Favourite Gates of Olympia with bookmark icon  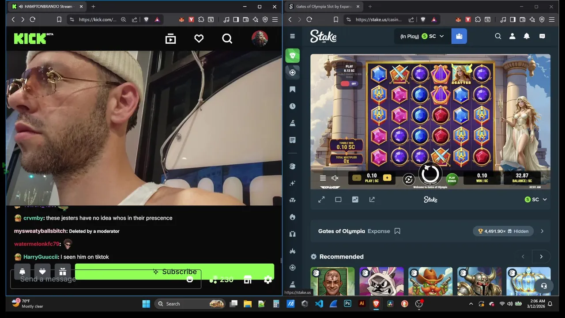(397, 231)
